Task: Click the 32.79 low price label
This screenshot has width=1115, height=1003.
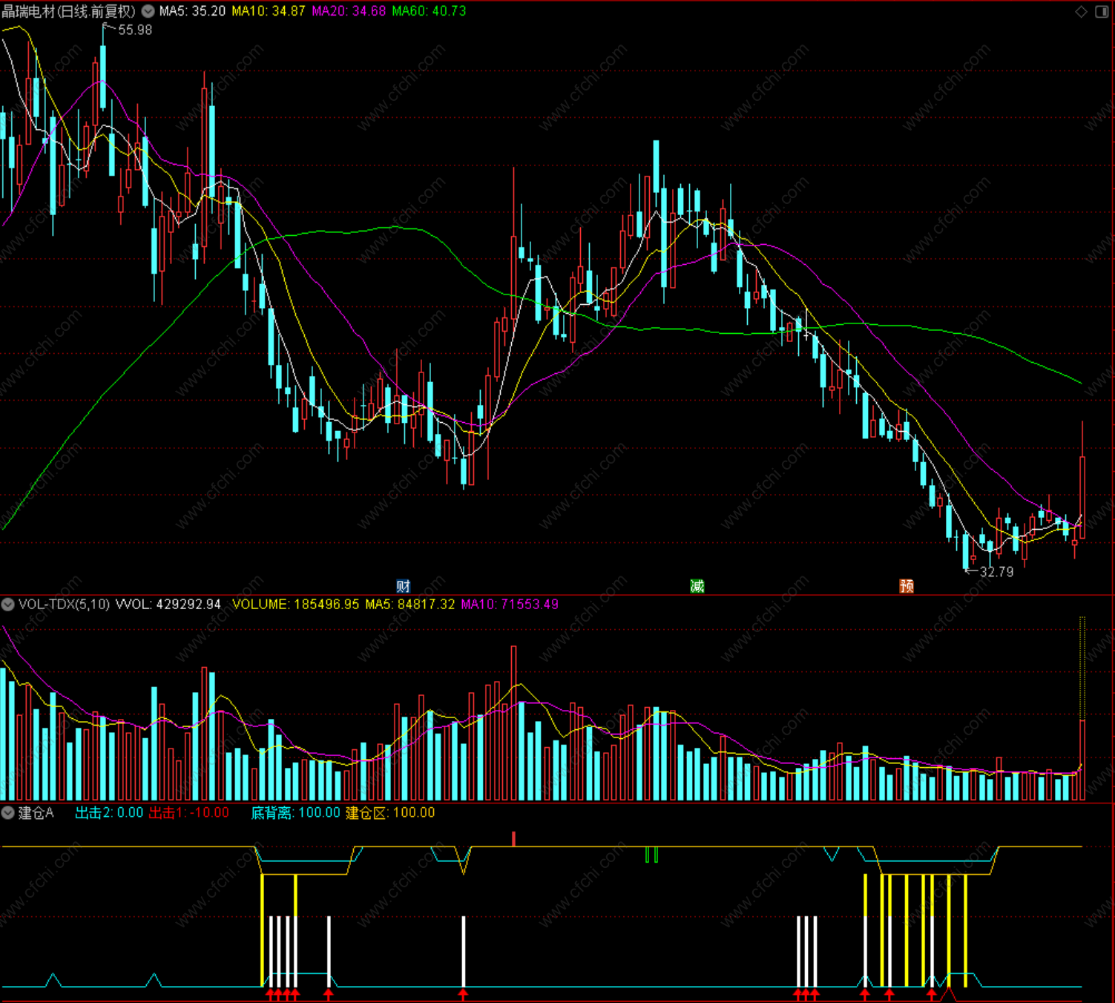Action: point(996,572)
